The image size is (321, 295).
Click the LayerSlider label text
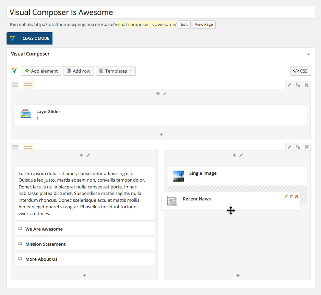(x=48, y=111)
